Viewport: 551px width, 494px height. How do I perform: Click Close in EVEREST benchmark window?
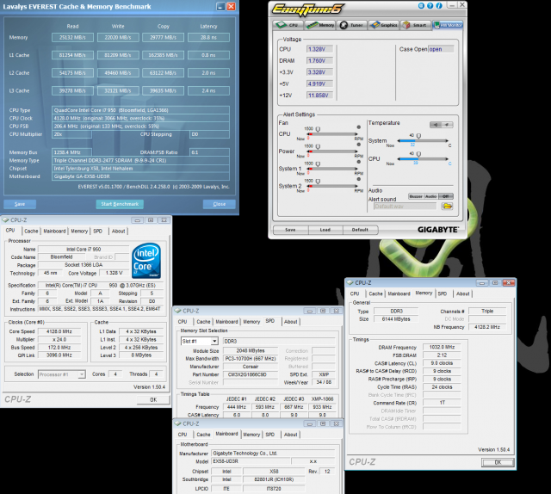coord(219,204)
